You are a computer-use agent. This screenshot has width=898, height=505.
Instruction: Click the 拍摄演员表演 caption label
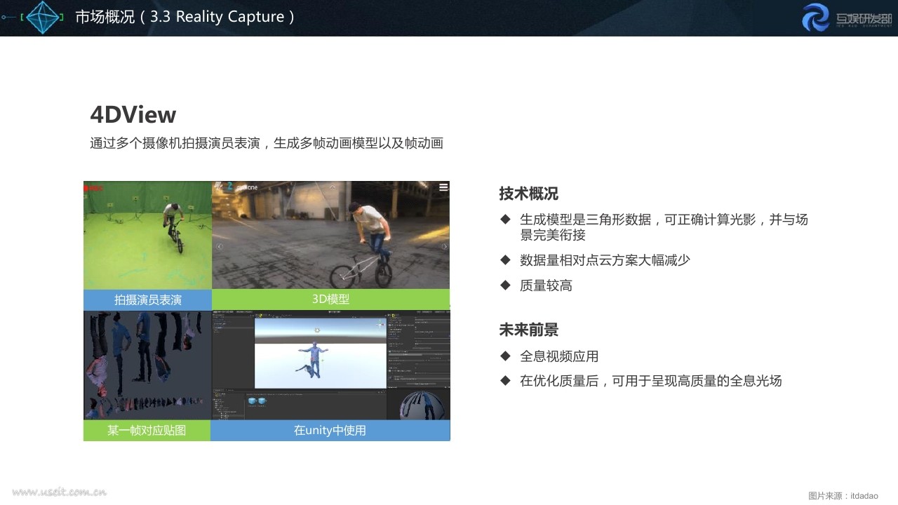pyautogui.click(x=147, y=299)
